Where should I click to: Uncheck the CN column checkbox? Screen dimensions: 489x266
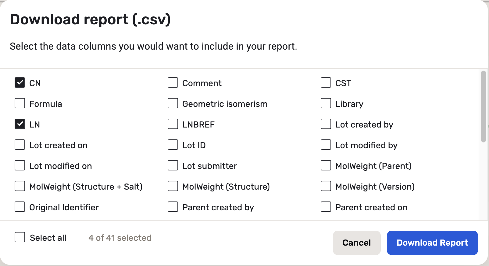20,82
